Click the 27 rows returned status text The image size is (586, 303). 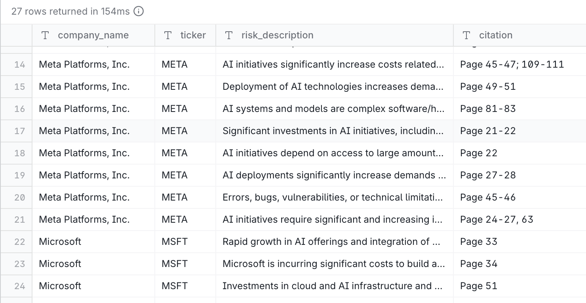click(70, 11)
